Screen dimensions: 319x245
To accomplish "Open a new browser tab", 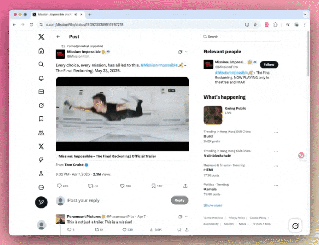I will (90, 14).
